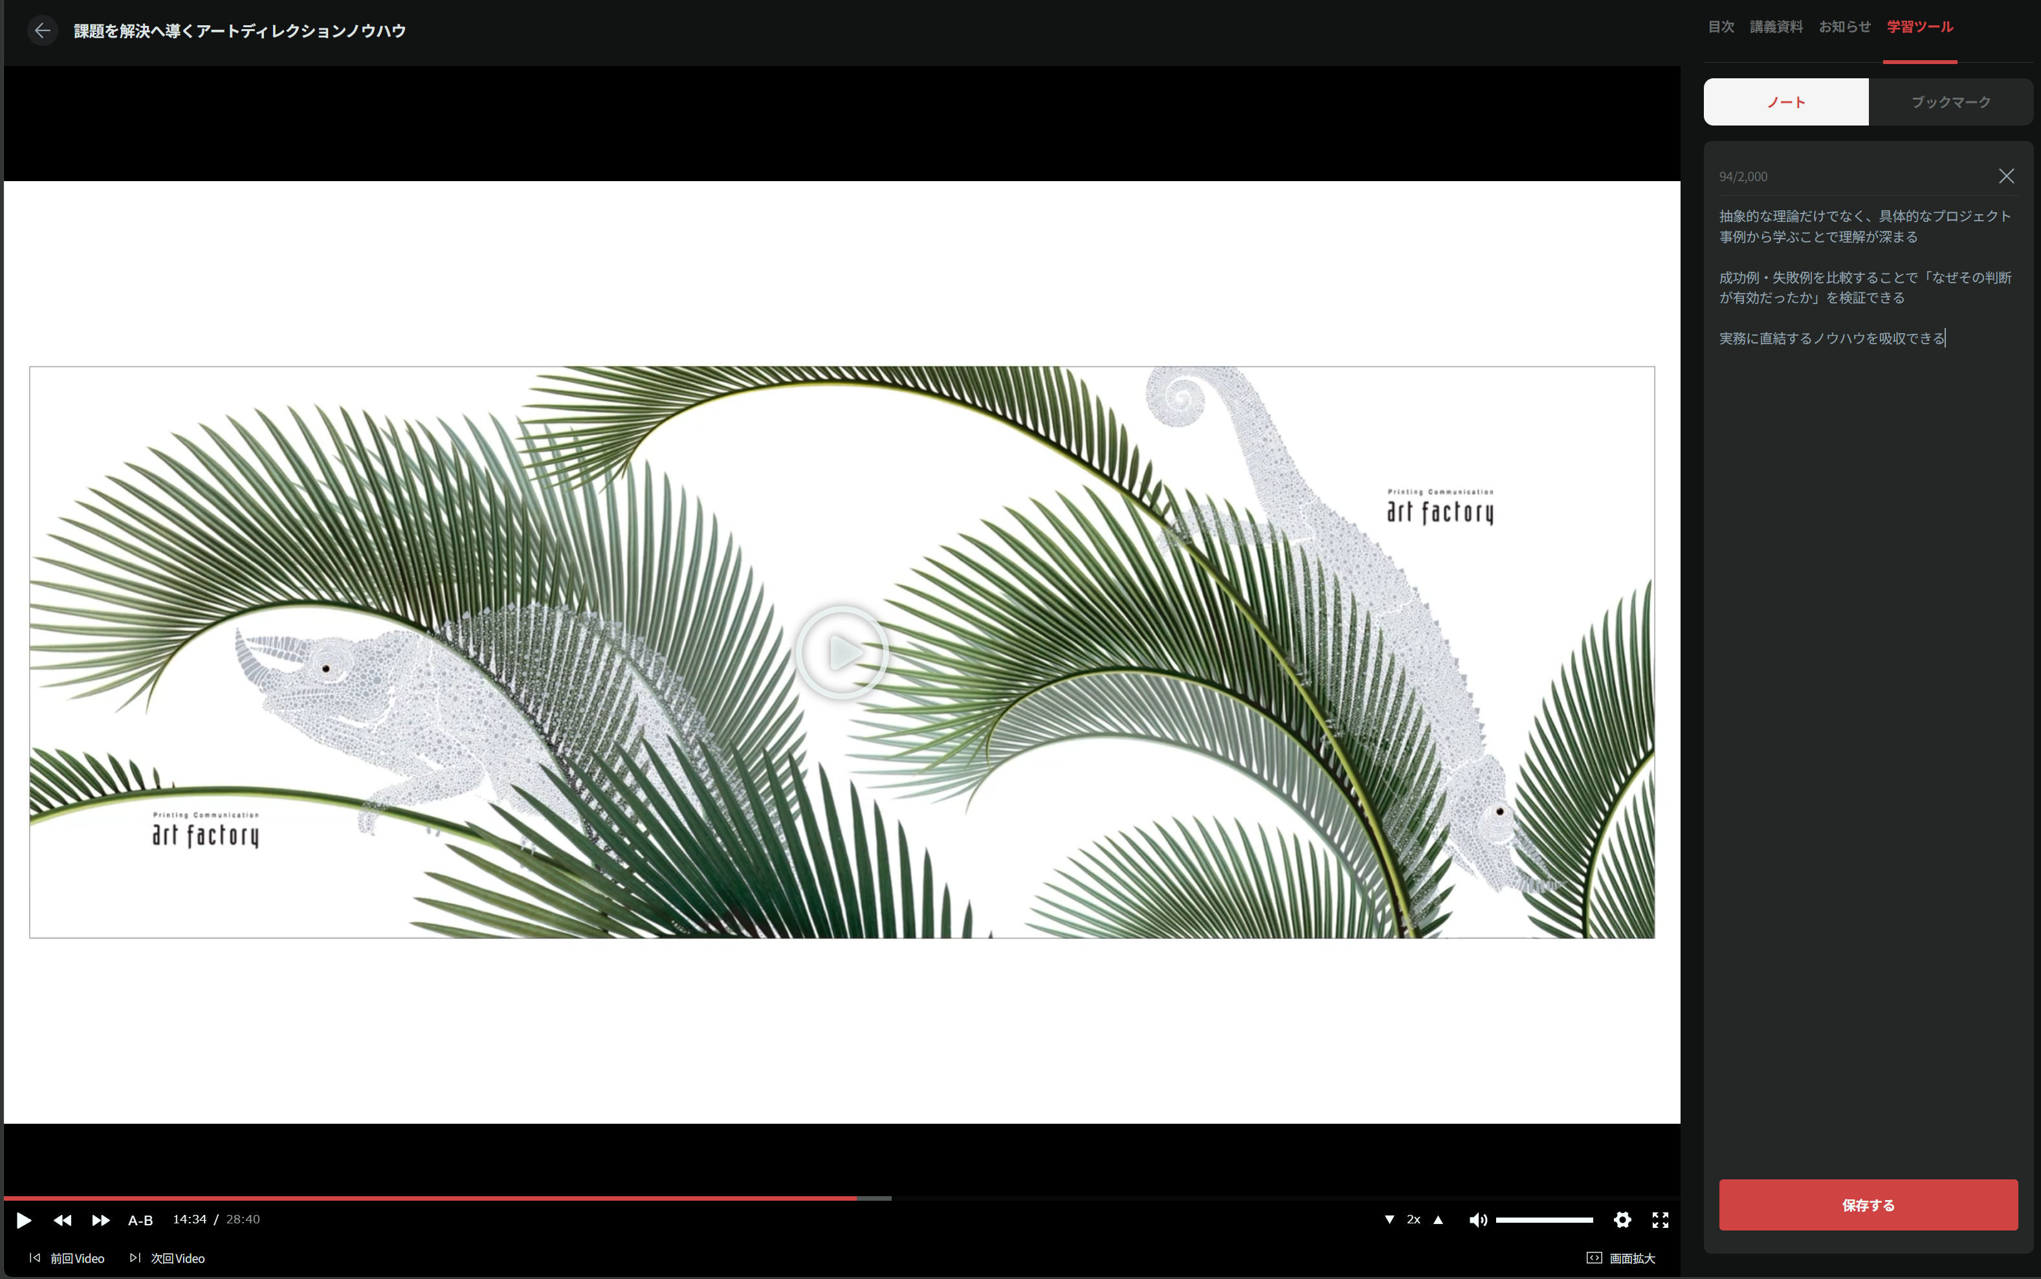Switch to the ブックマーク tab

(1950, 102)
